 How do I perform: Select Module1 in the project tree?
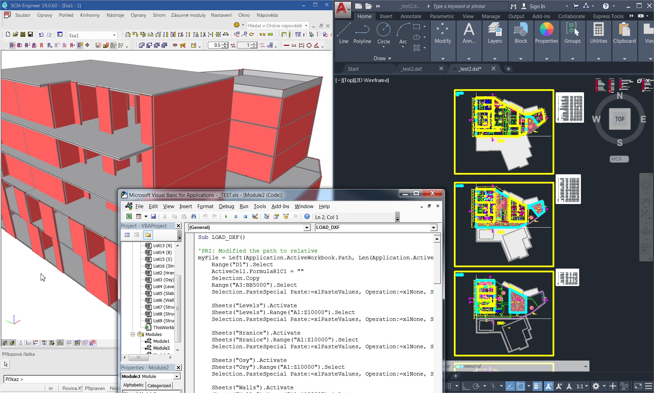pyautogui.click(x=161, y=341)
